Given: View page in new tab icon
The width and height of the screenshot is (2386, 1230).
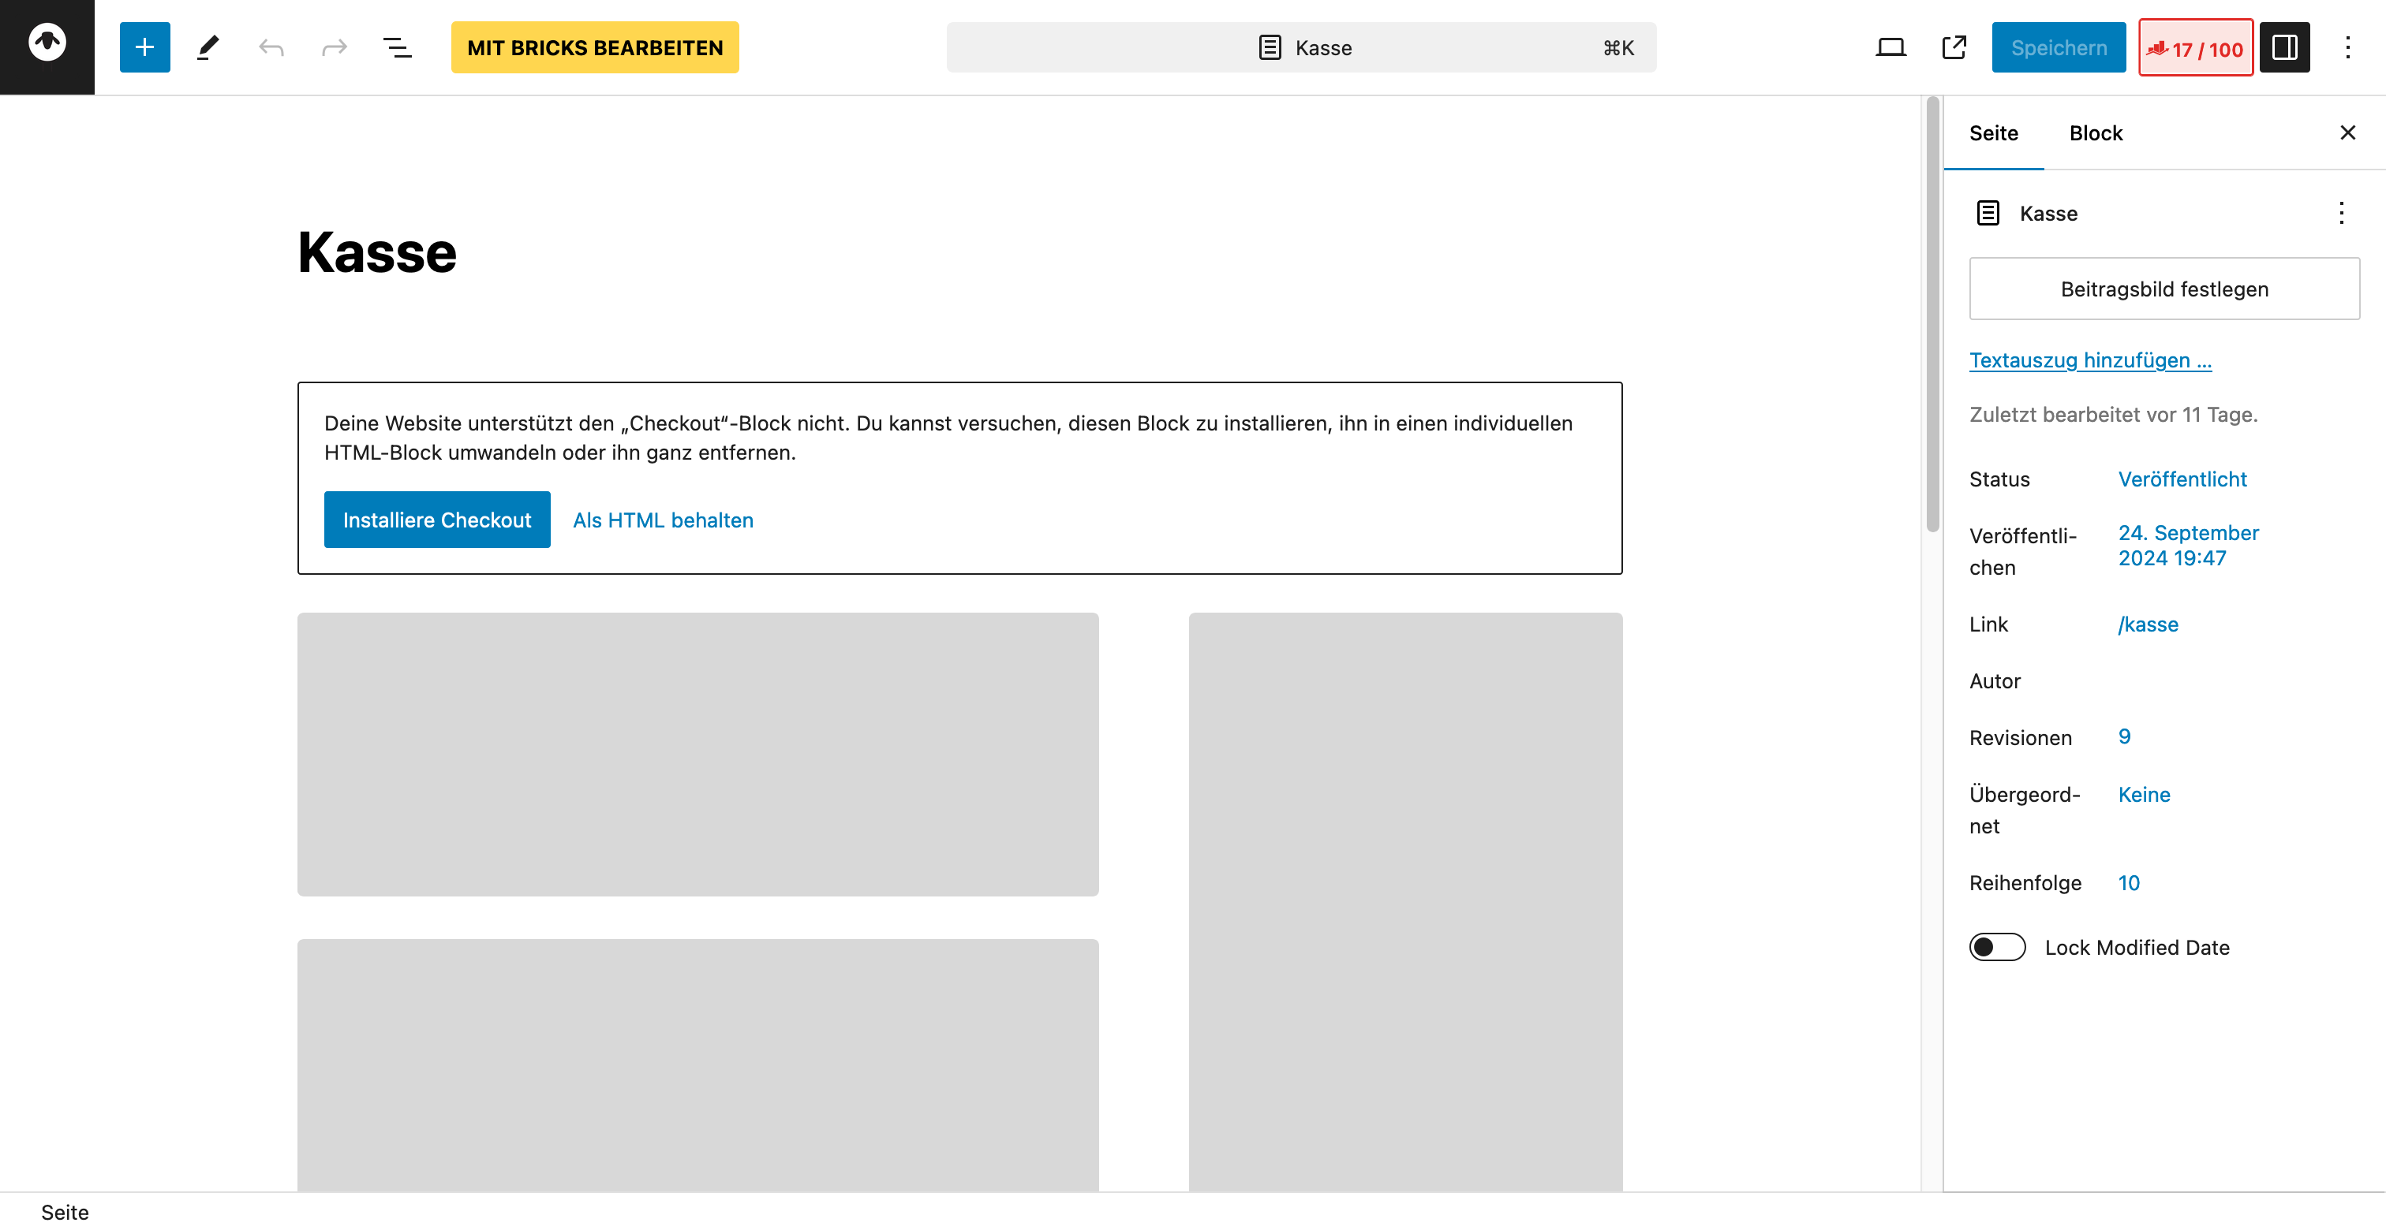Looking at the screenshot, I should click(1954, 47).
